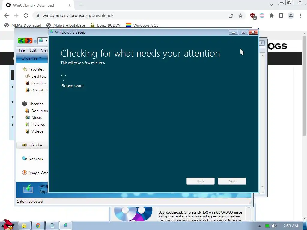The width and height of the screenshot is (307, 230).
Task: Open the Extensions puzzle icon
Action: pyautogui.click(x=272, y=16)
